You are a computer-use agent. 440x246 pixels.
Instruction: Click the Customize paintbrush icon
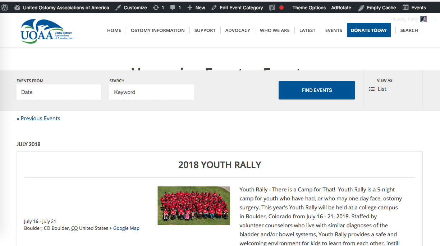point(118,8)
